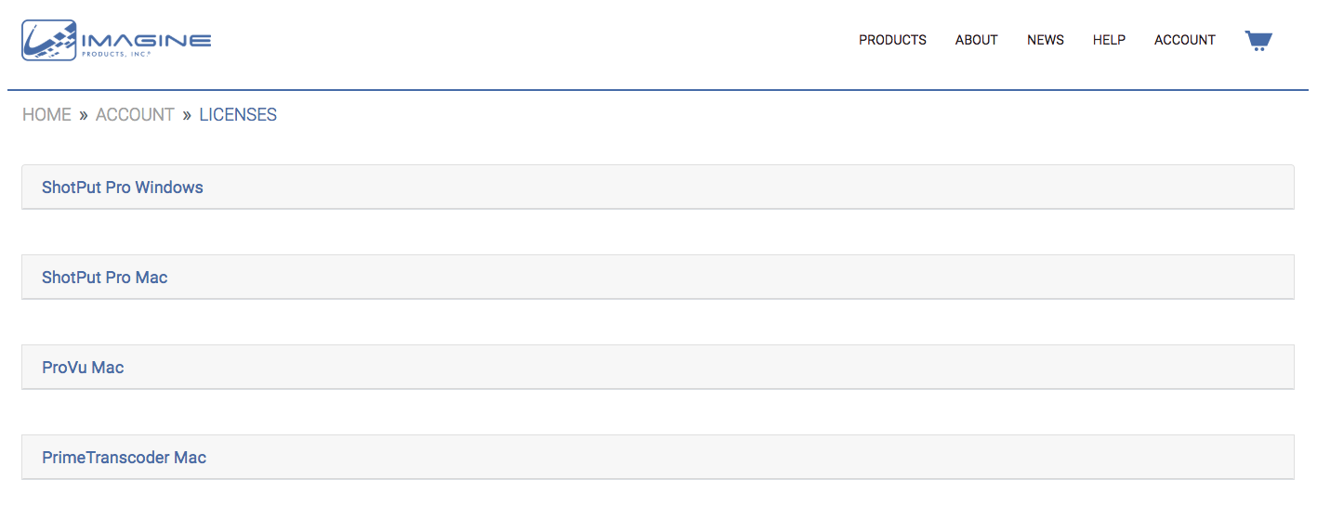Screen dimensions: 1317x505
Task: Click the ACCOUNT breadcrumb link
Action: tap(135, 115)
